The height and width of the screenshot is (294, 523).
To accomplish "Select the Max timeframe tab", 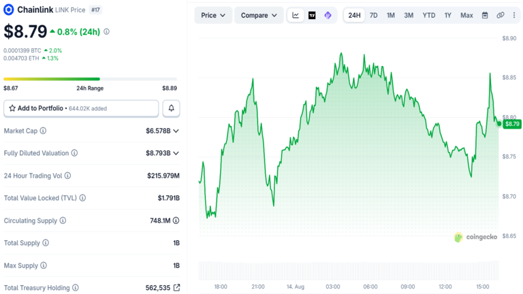I will [466, 16].
